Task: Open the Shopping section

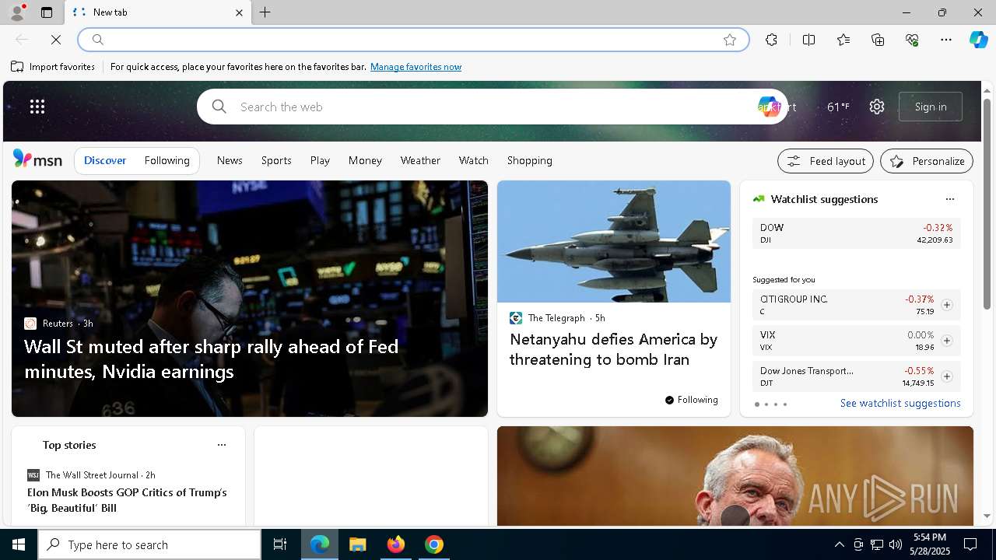Action: (529, 160)
